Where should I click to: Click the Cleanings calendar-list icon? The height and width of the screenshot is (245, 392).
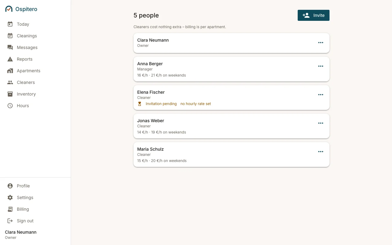(x=10, y=36)
